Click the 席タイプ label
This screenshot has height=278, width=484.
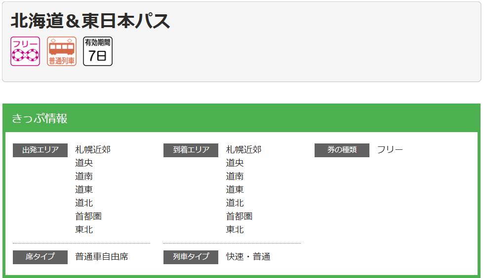[40, 257]
